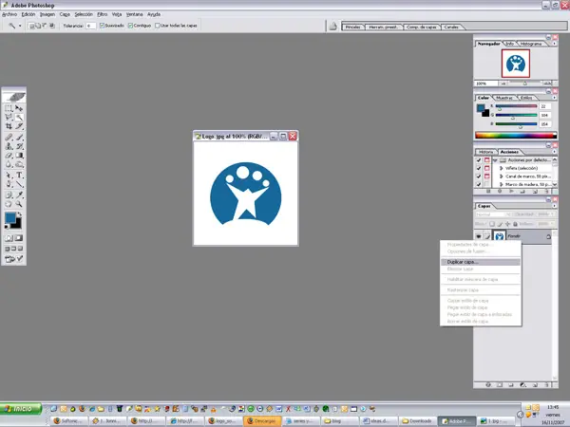The image size is (570, 427).
Task: Switch to the Muestras tab
Action: pyautogui.click(x=503, y=98)
